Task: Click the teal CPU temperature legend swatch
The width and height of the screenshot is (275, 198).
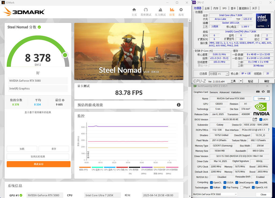Action: 97,167
